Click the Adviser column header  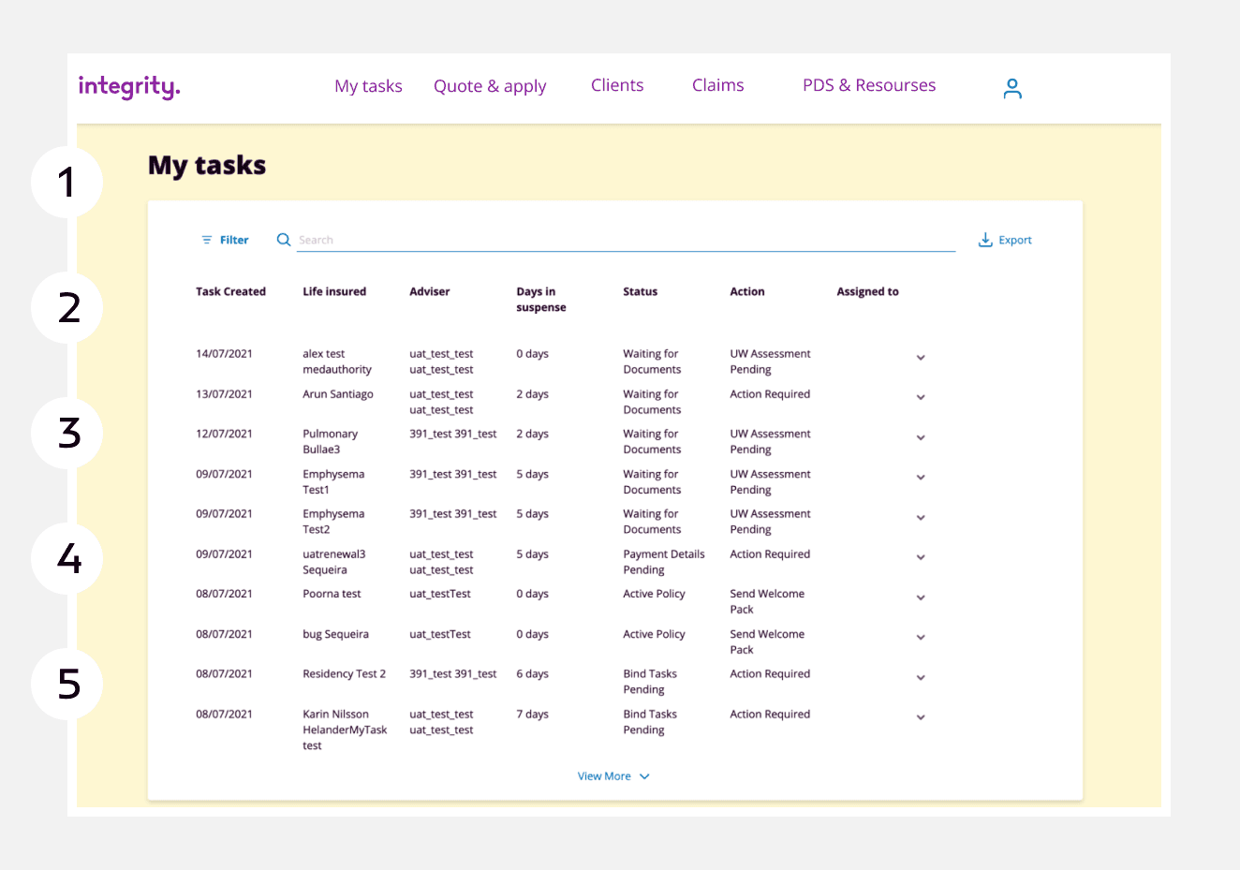[430, 291]
